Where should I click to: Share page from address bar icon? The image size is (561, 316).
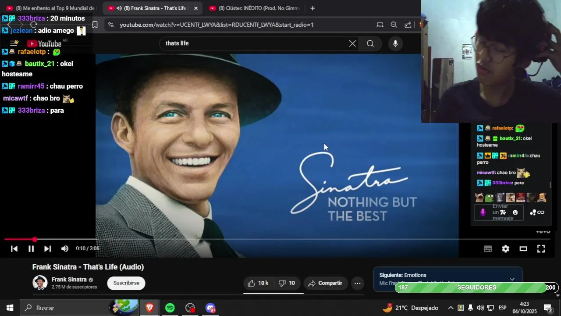[x=408, y=25]
